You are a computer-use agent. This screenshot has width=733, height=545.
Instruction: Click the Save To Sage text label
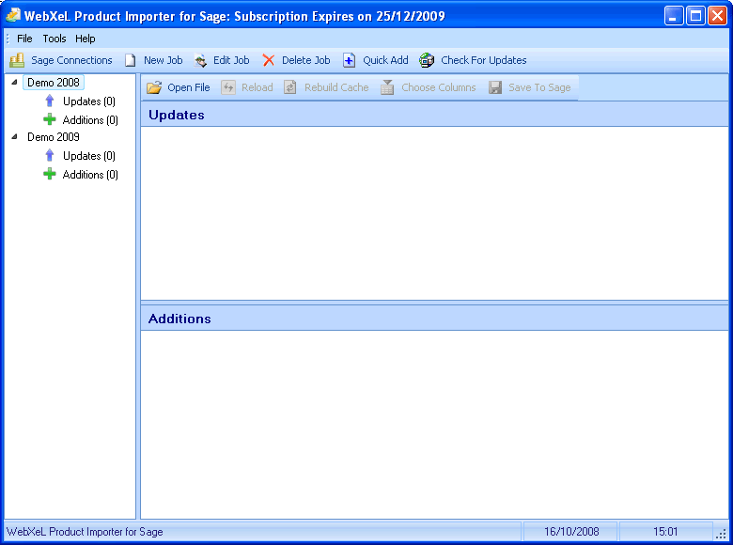tap(539, 87)
